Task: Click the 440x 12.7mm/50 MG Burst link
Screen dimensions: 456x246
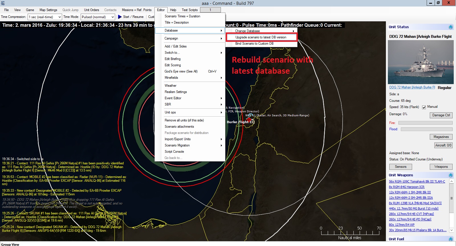Action: [x=414, y=208]
